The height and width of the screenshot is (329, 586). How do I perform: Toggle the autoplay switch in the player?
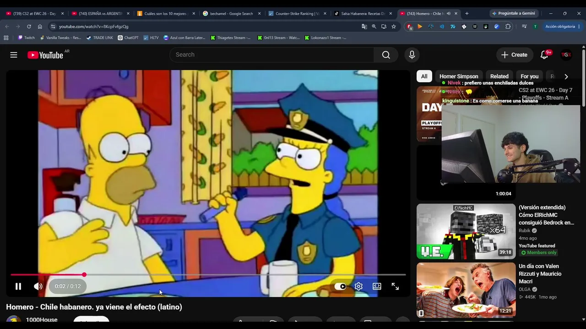pyautogui.click(x=340, y=287)
